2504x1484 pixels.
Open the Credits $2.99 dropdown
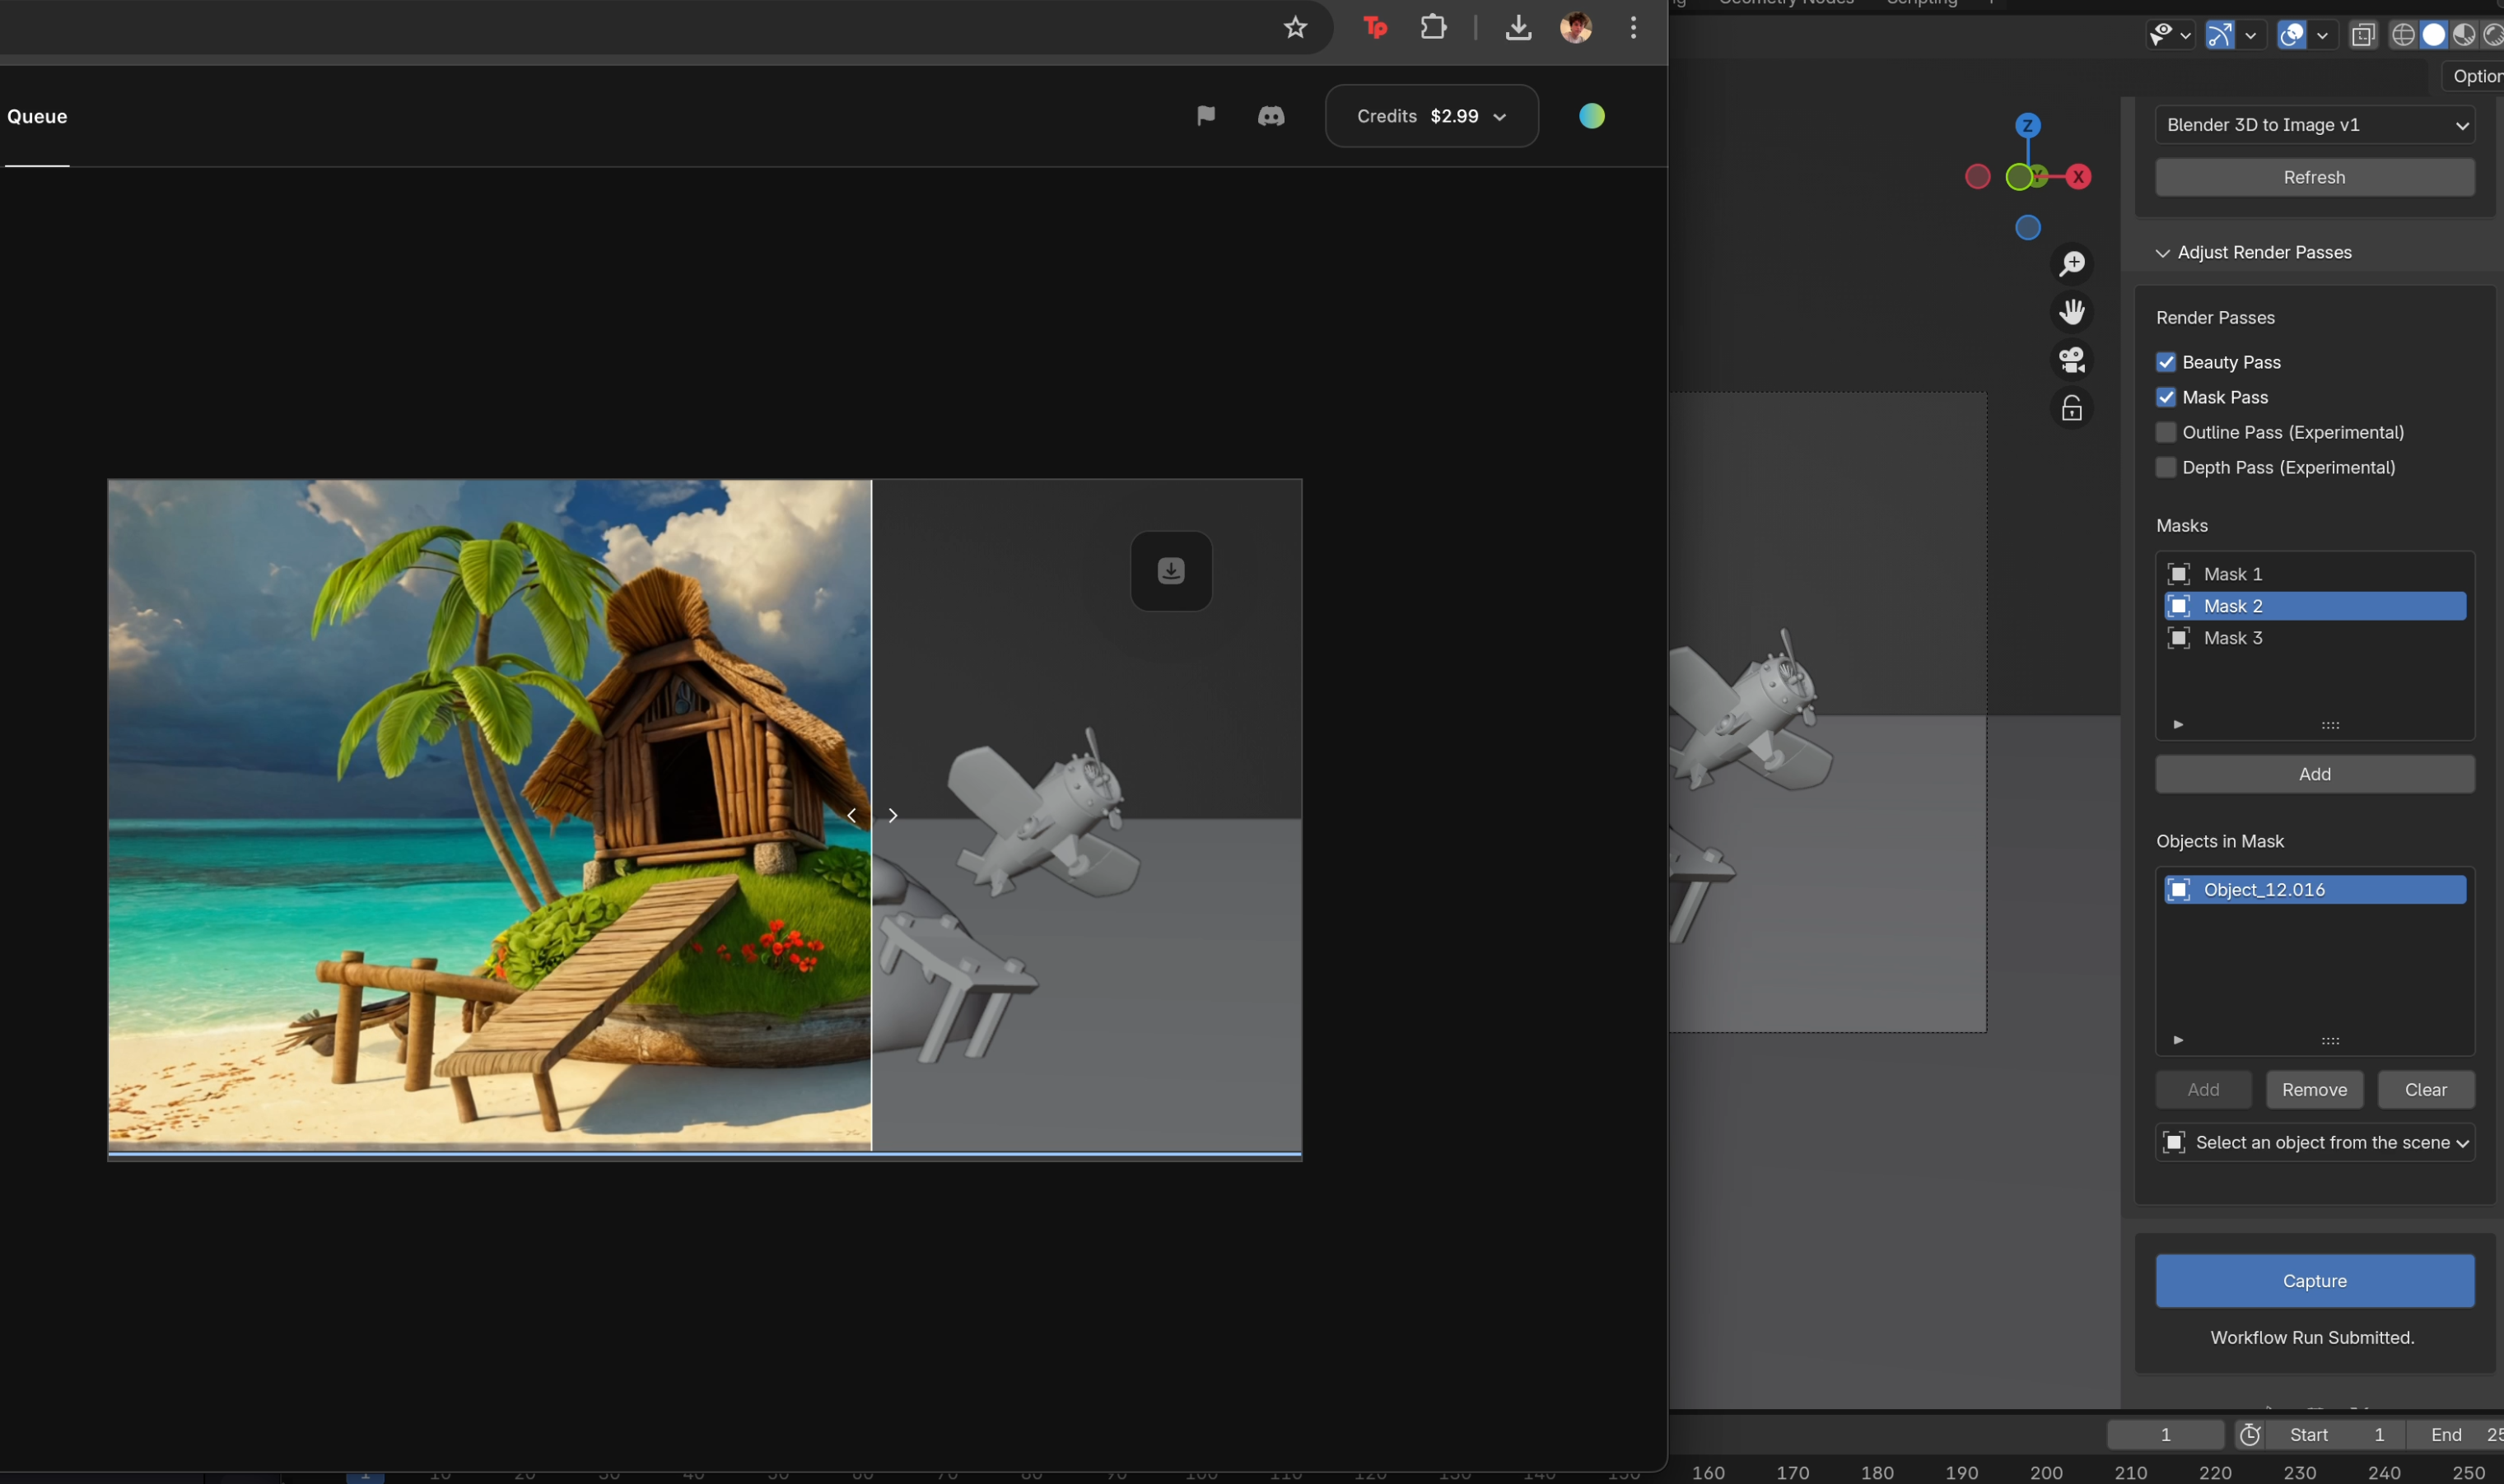1432,116
